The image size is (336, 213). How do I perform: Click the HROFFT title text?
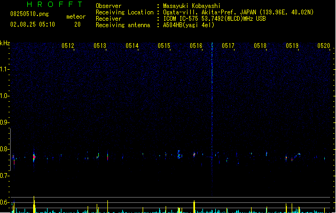(x=55, y=4)
